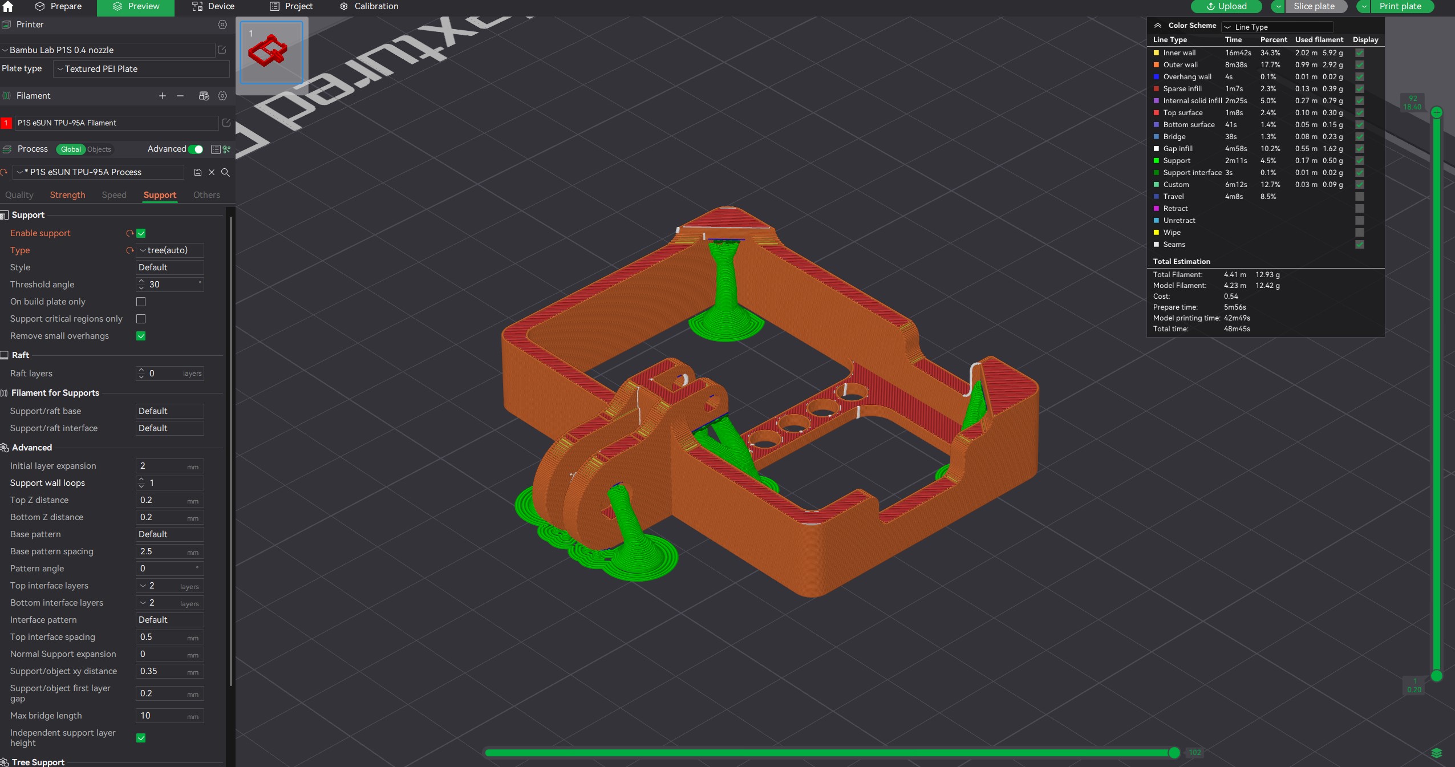Show Travel moves in the preview
This screenshot has width=1455, height=767.
point(1360,197)
